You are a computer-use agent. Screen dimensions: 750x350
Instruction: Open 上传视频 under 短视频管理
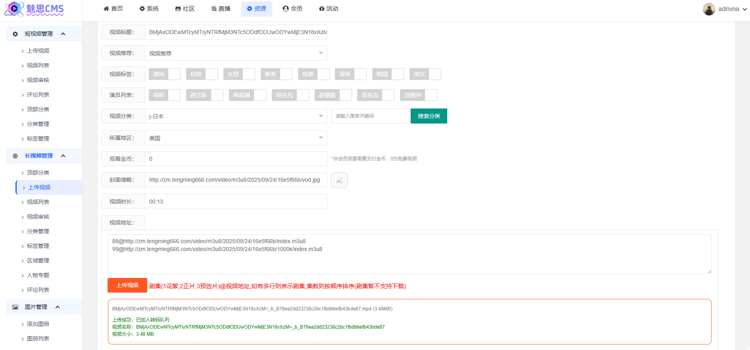click(38, 51)
